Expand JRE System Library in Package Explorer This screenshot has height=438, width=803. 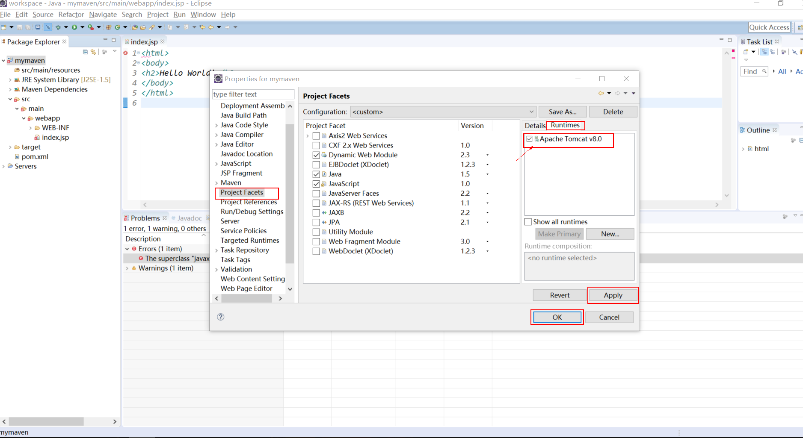tap(10, 80)
